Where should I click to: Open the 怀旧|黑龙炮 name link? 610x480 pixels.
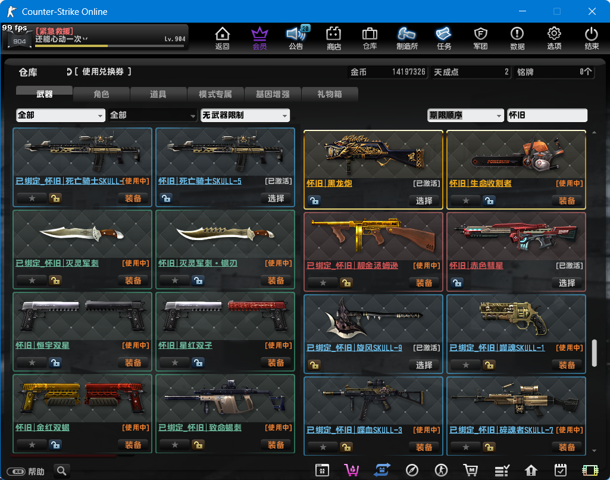pos(329,183)
